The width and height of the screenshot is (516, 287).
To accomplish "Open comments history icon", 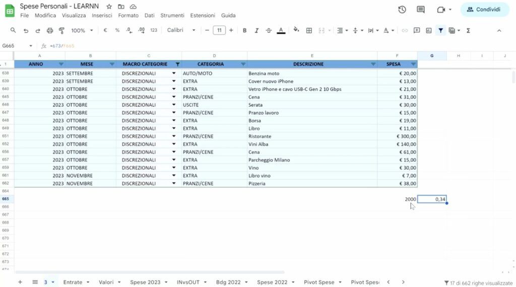I will click(421, 10).
